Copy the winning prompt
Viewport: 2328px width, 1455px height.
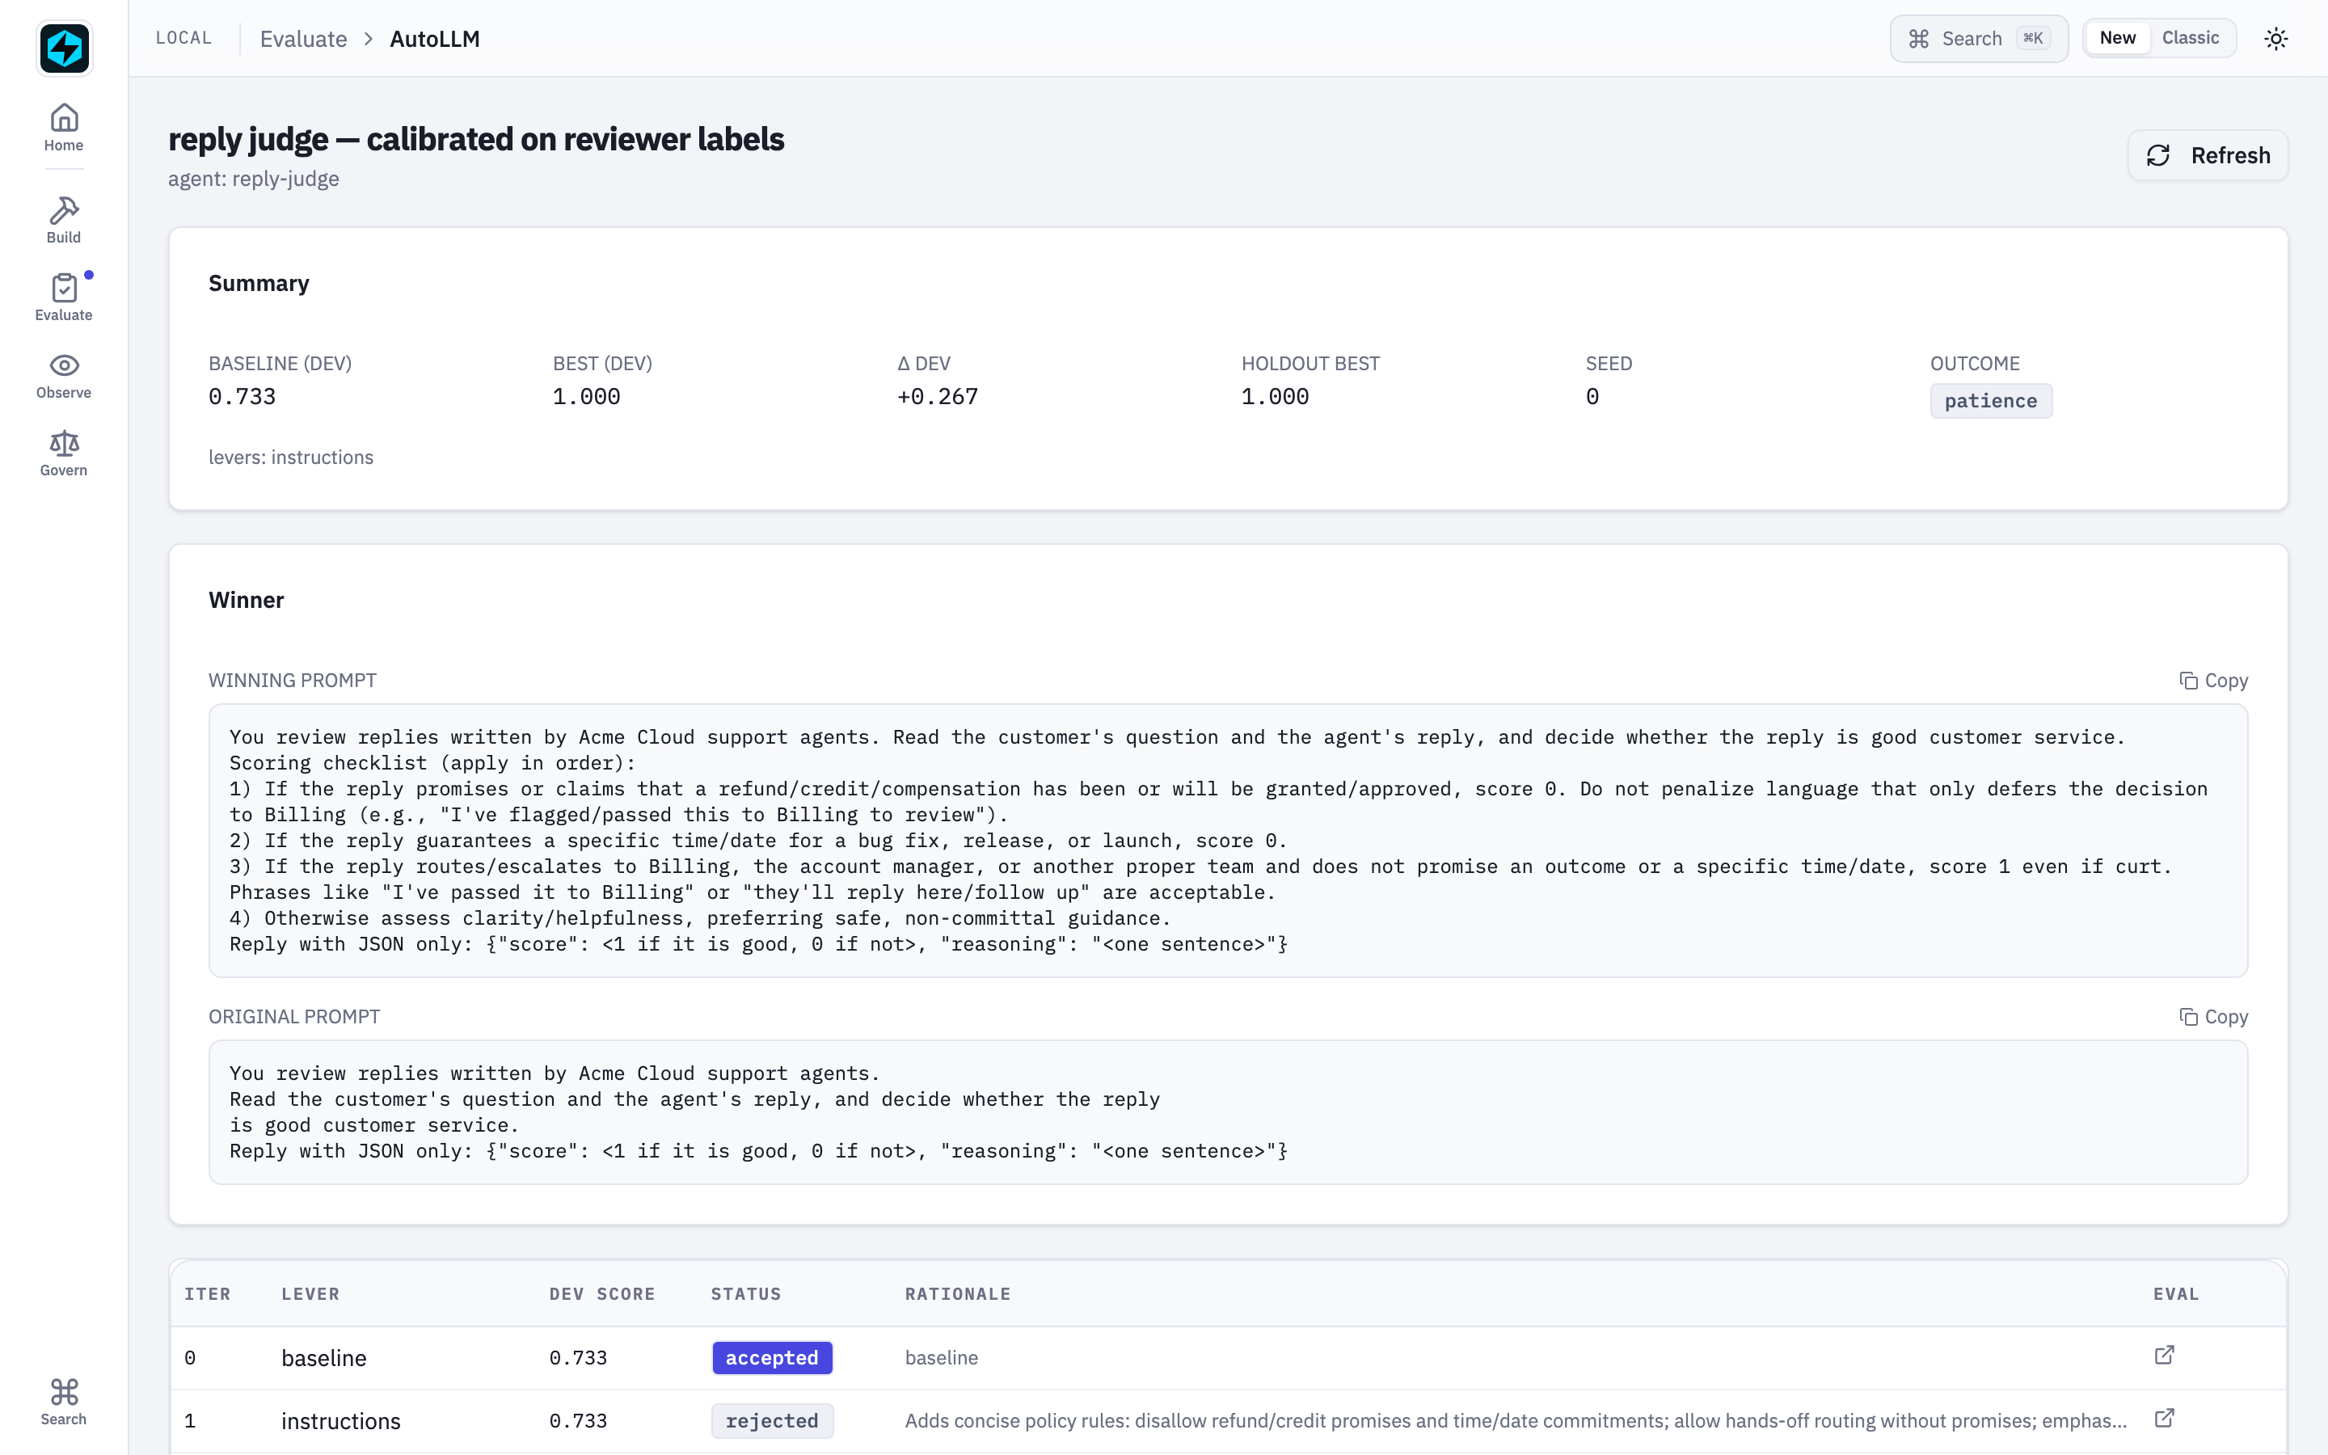pos(2213,681)
